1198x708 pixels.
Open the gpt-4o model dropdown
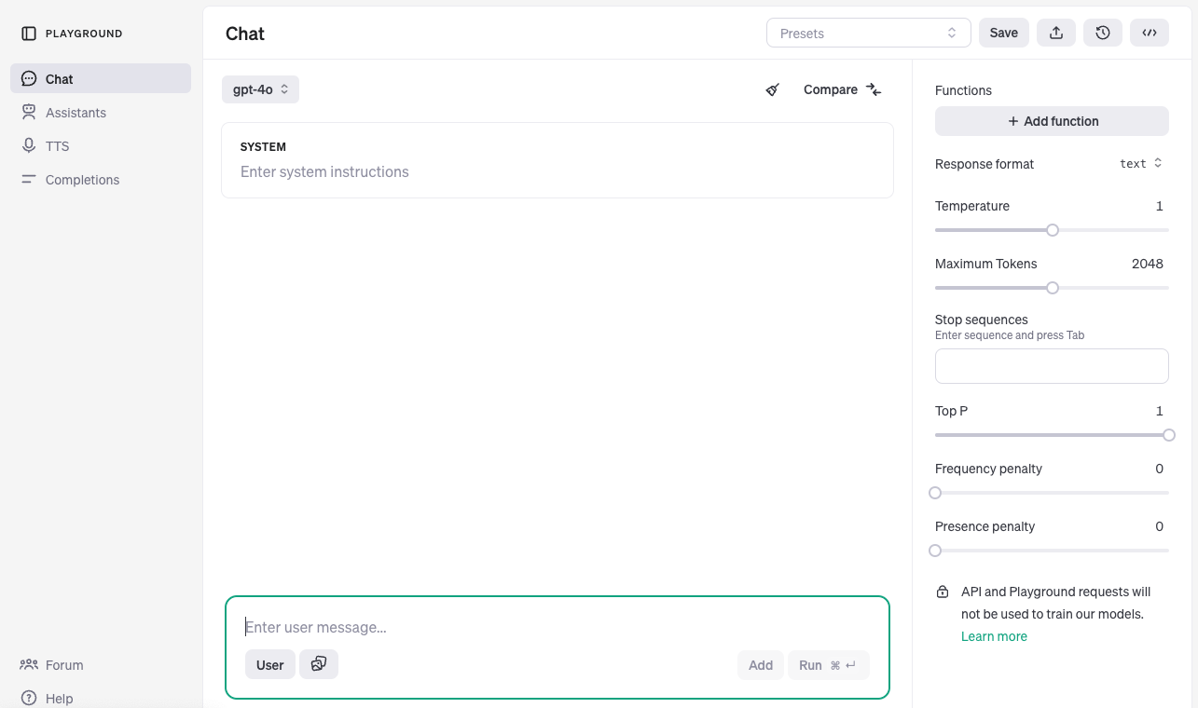260,89
